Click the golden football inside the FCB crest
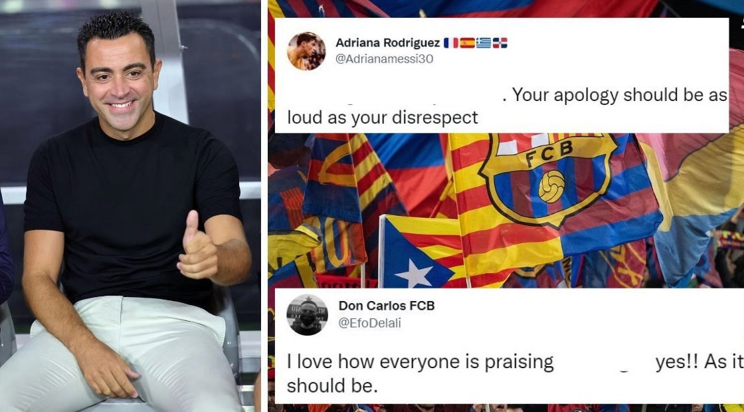The height and width of the screenshot is (412, 744). click(x=551, y=186)
